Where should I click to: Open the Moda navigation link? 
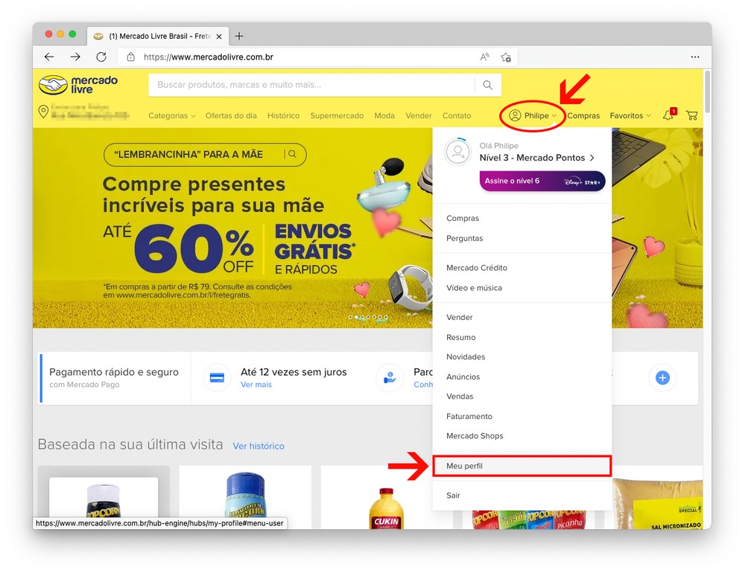tap(384, 116)
